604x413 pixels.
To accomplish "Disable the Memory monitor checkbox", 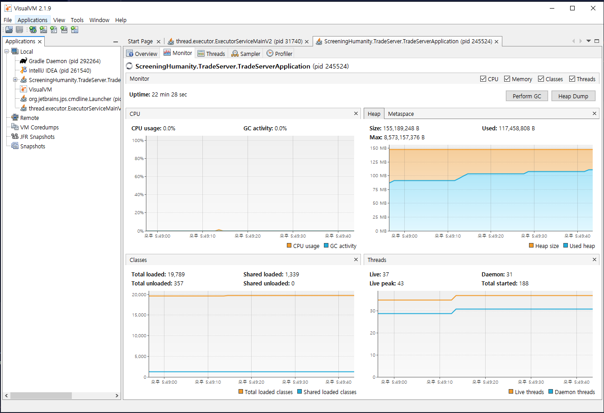I will (x=506, y=78).
